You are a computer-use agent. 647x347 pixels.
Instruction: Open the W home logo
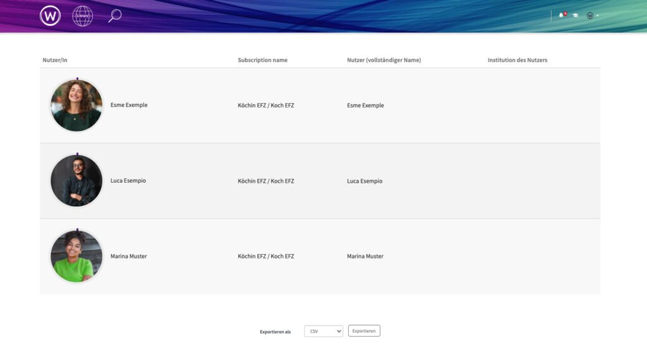[x=50, y=16]
